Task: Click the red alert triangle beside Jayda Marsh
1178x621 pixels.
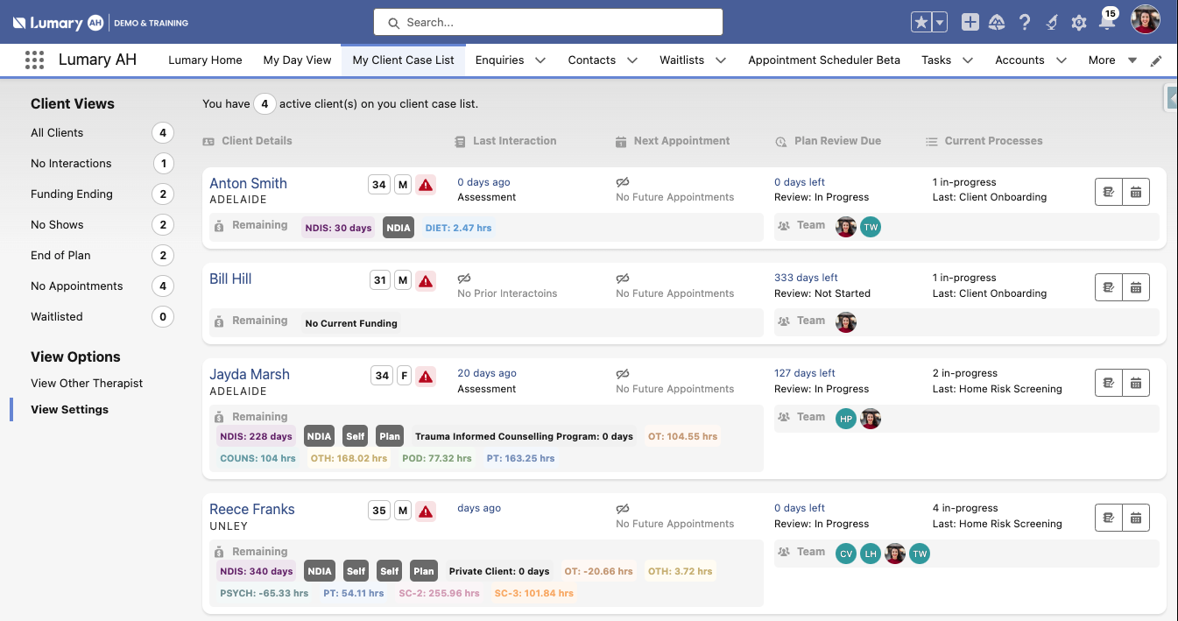Action: click(426, 376)
